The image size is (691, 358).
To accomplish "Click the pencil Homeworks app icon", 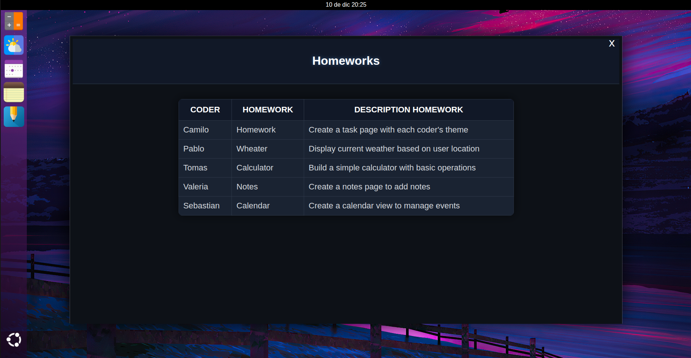I will 14,116.
